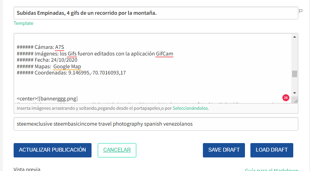
Task: Click the underlined word GifCam in the editor
Action: 164,54
